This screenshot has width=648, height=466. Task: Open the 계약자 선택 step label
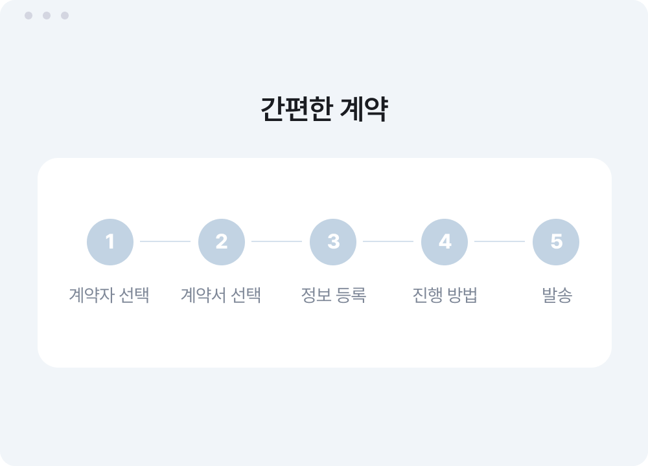(x=110, y=295)
